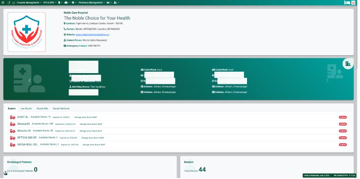360x179 pixels.
Task: Click The Noble Choice for Your Health heading
Action: pyautogui.click(x=97, y=18)
